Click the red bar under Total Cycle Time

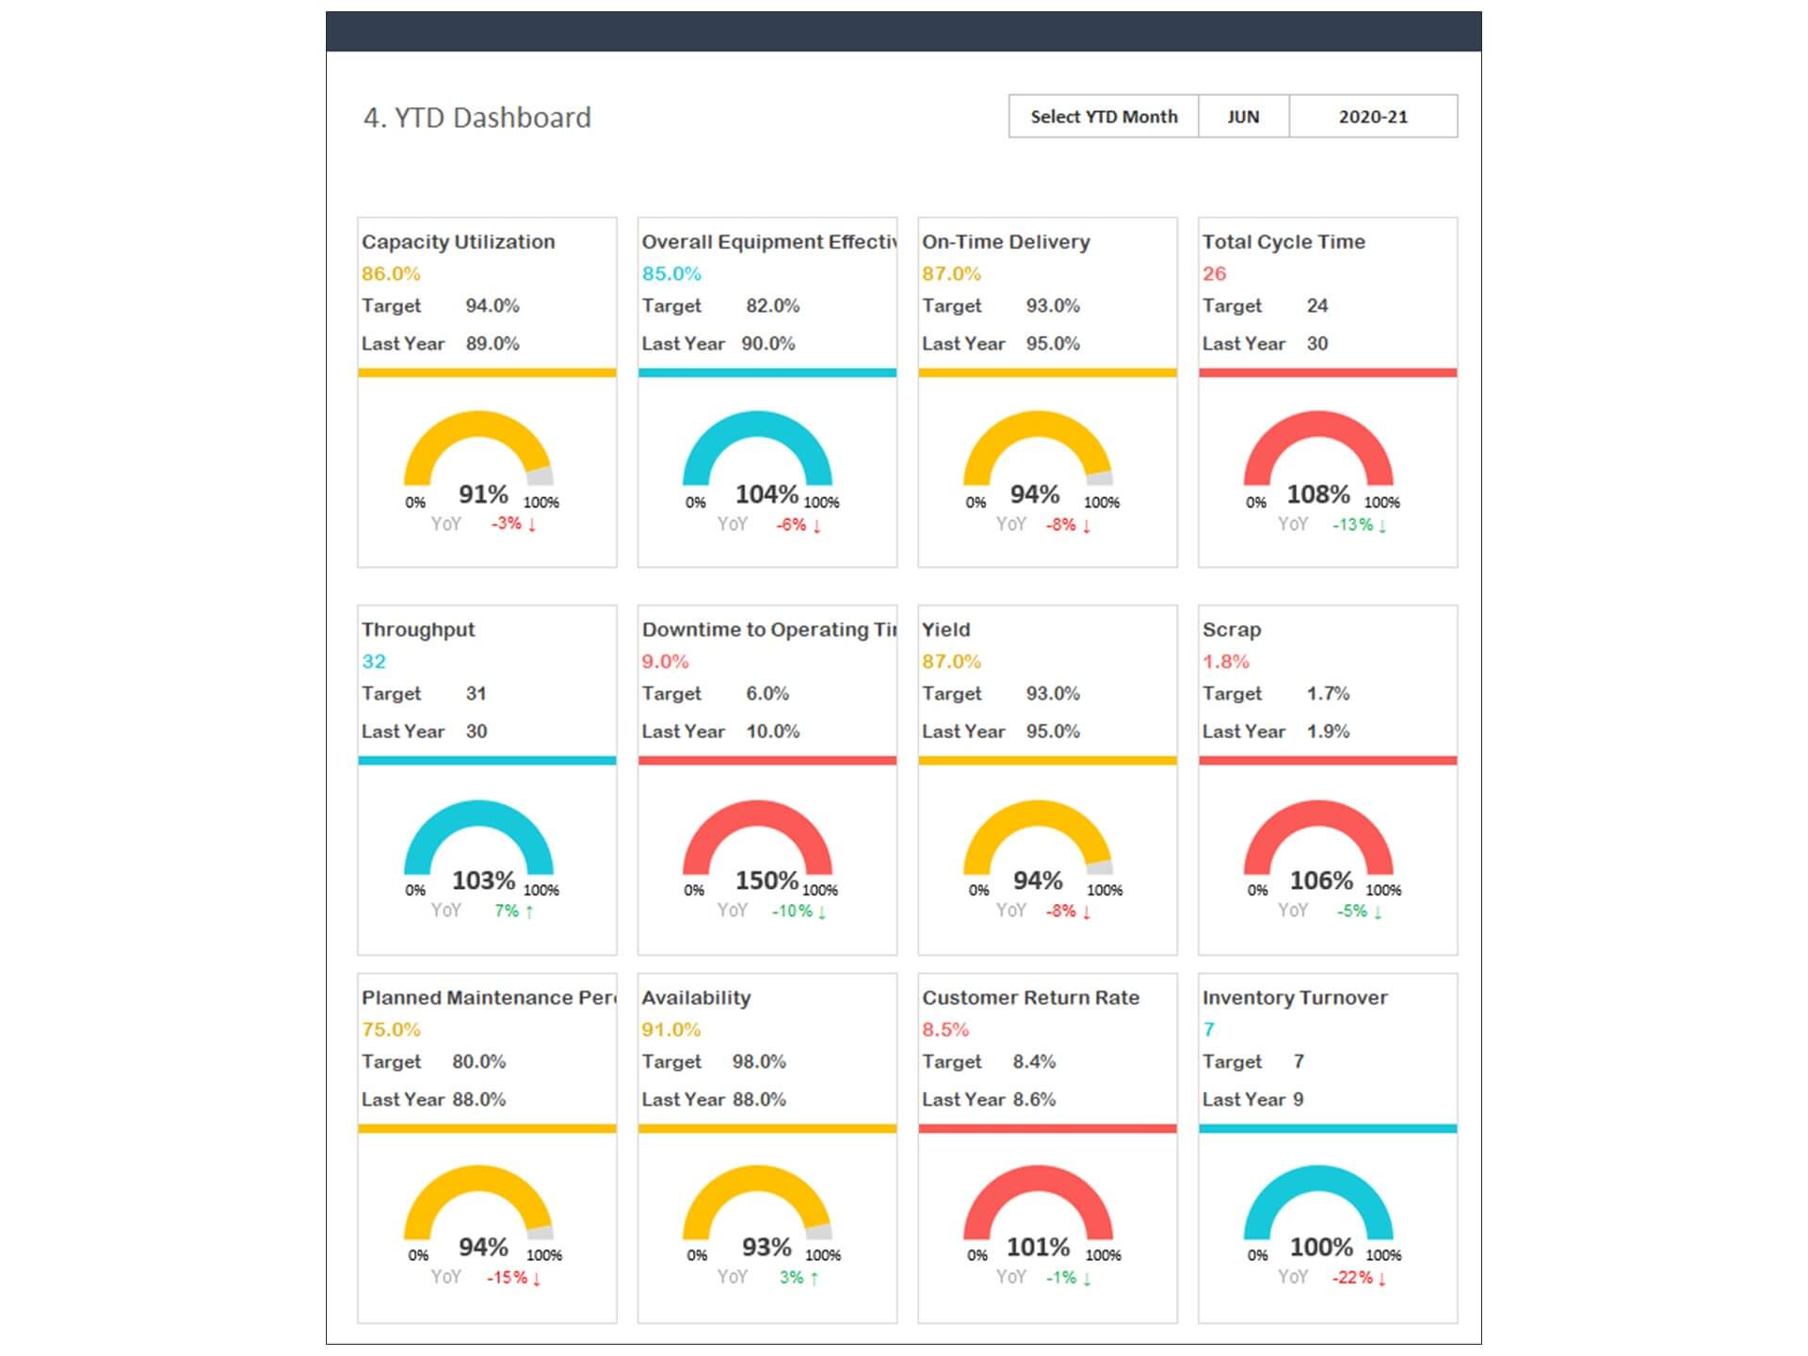(x=1328, y=373)
